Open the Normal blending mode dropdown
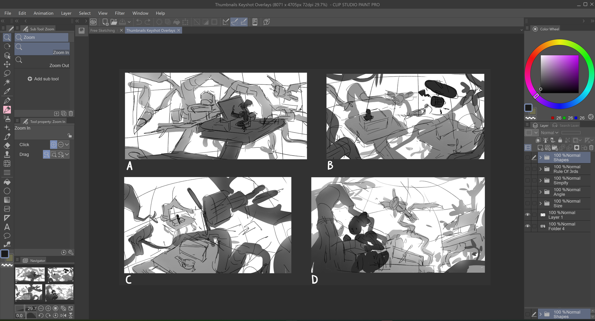 click(549, 133)
